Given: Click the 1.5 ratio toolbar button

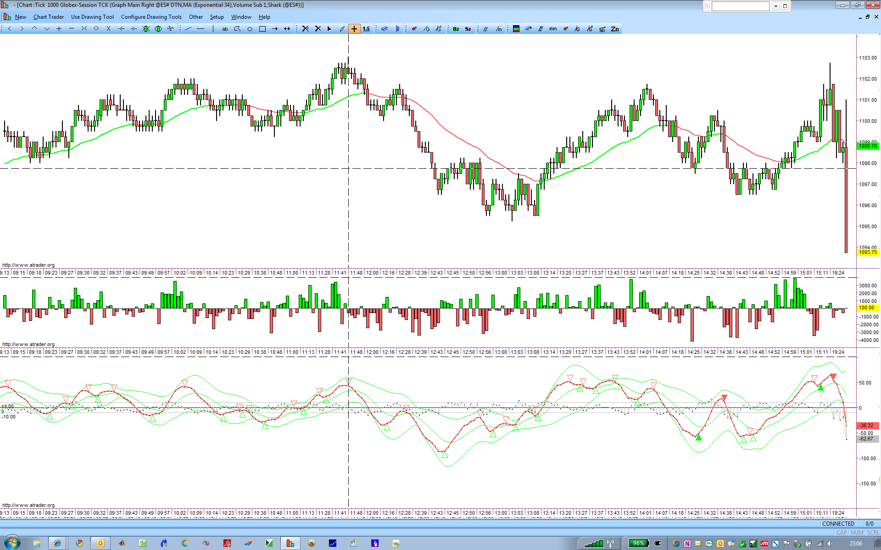Looking at the screenshot, I should pyautogui.click(x=366, y=29).
